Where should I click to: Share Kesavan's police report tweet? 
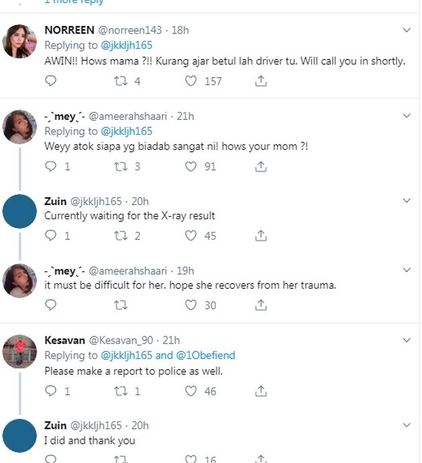[261, 391]
